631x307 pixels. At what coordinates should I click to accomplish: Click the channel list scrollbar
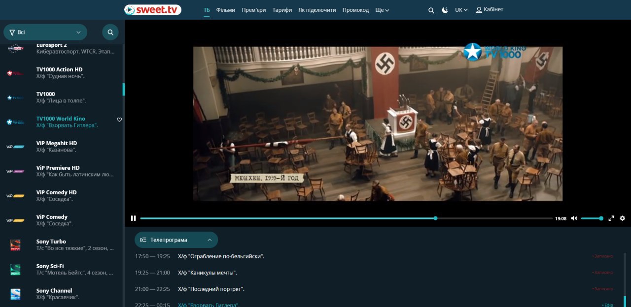pos(124,89)
